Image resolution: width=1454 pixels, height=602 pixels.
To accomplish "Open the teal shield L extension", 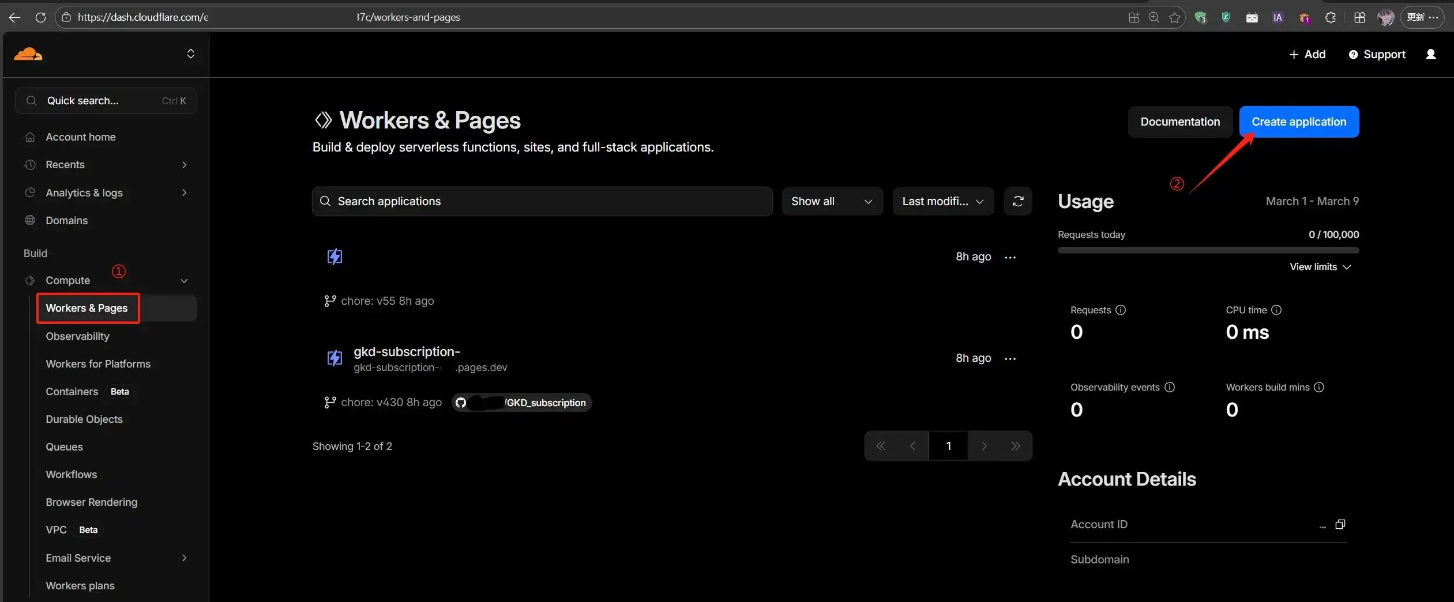I will (x=1226, y=17).
